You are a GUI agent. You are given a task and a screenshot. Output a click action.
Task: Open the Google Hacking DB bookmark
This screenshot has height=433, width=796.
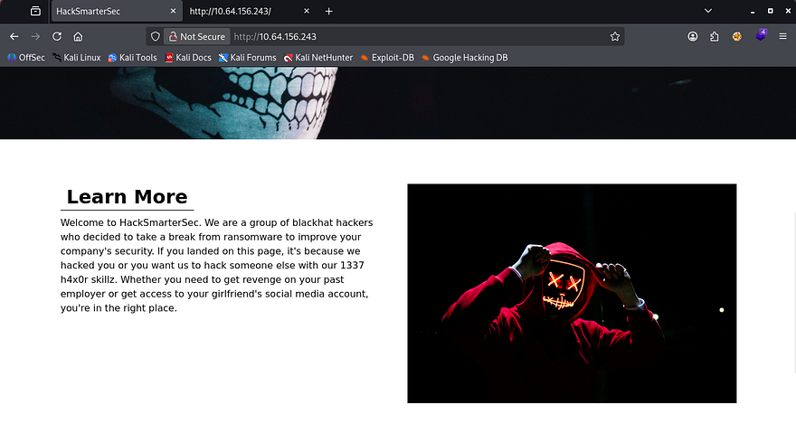pos(464,57)
